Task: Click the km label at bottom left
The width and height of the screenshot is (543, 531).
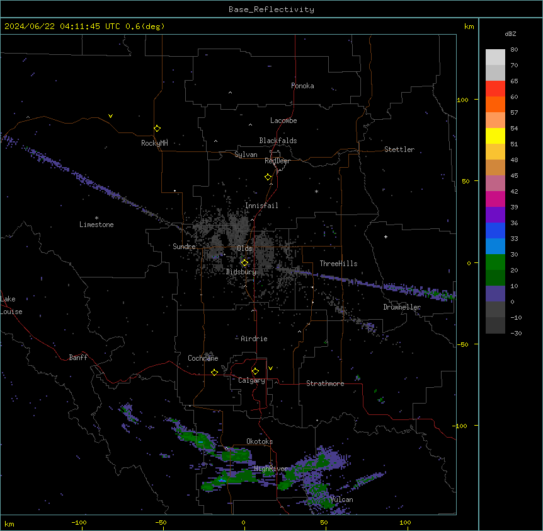Action: [x=9, y=523]
